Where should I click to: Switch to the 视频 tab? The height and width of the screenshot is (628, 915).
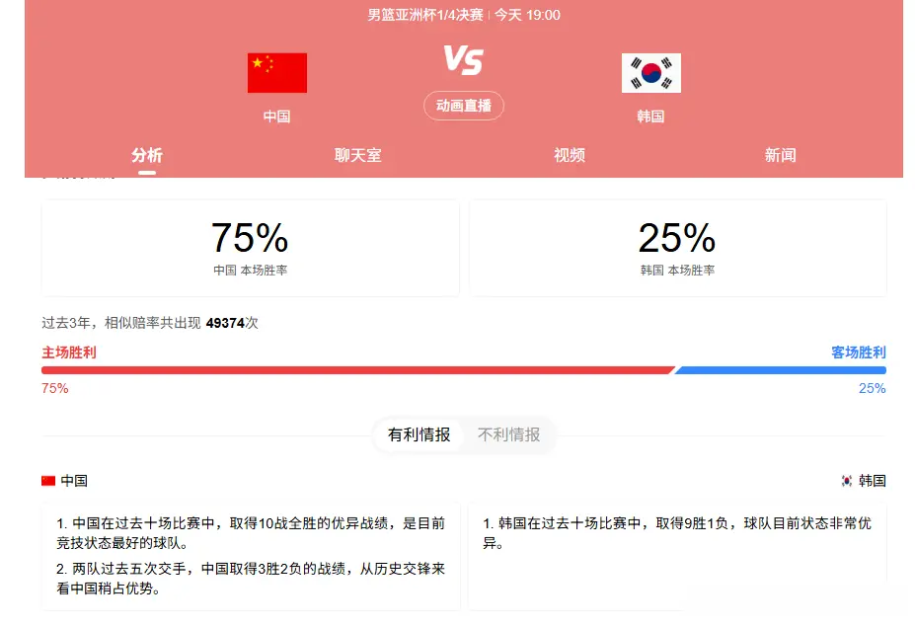(x=570, y=155)
